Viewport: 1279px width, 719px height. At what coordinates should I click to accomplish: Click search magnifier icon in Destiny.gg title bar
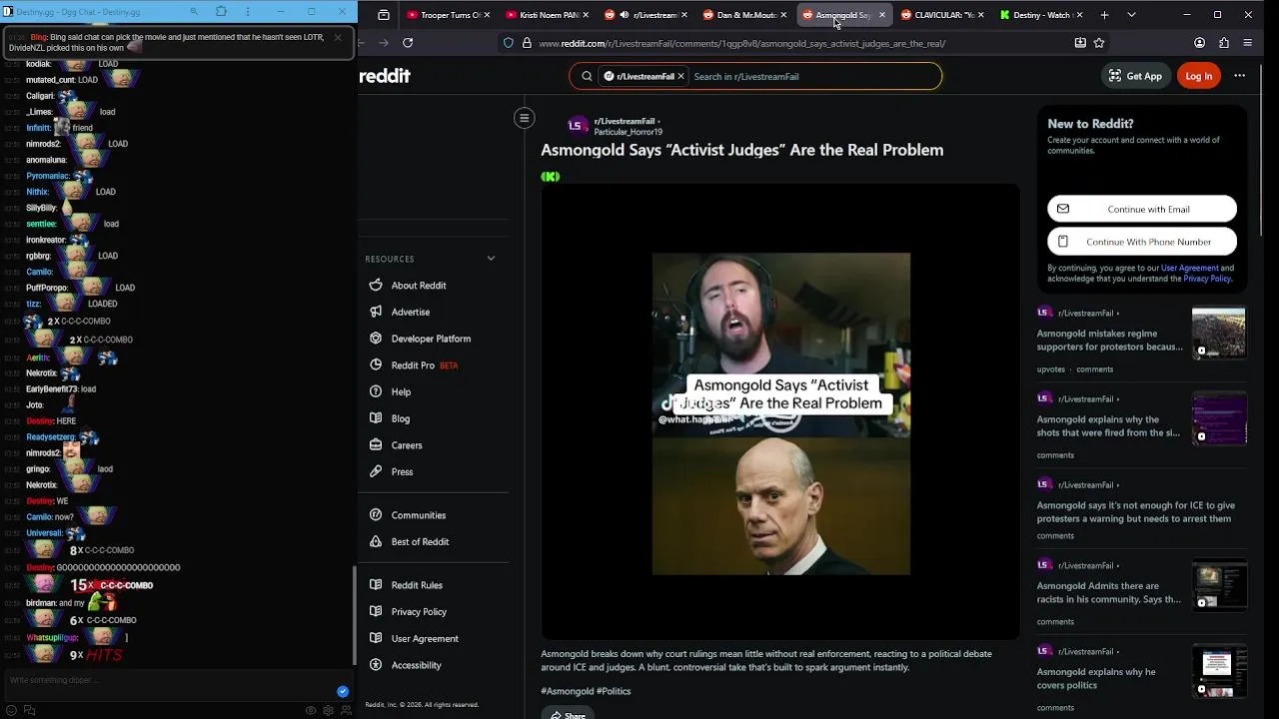(194, 12)
